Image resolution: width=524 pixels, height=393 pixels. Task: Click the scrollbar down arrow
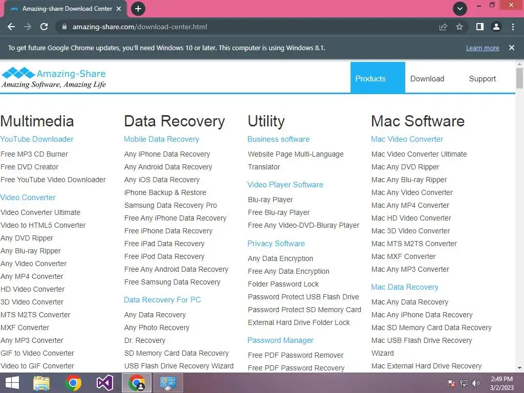tap(519, 368)
